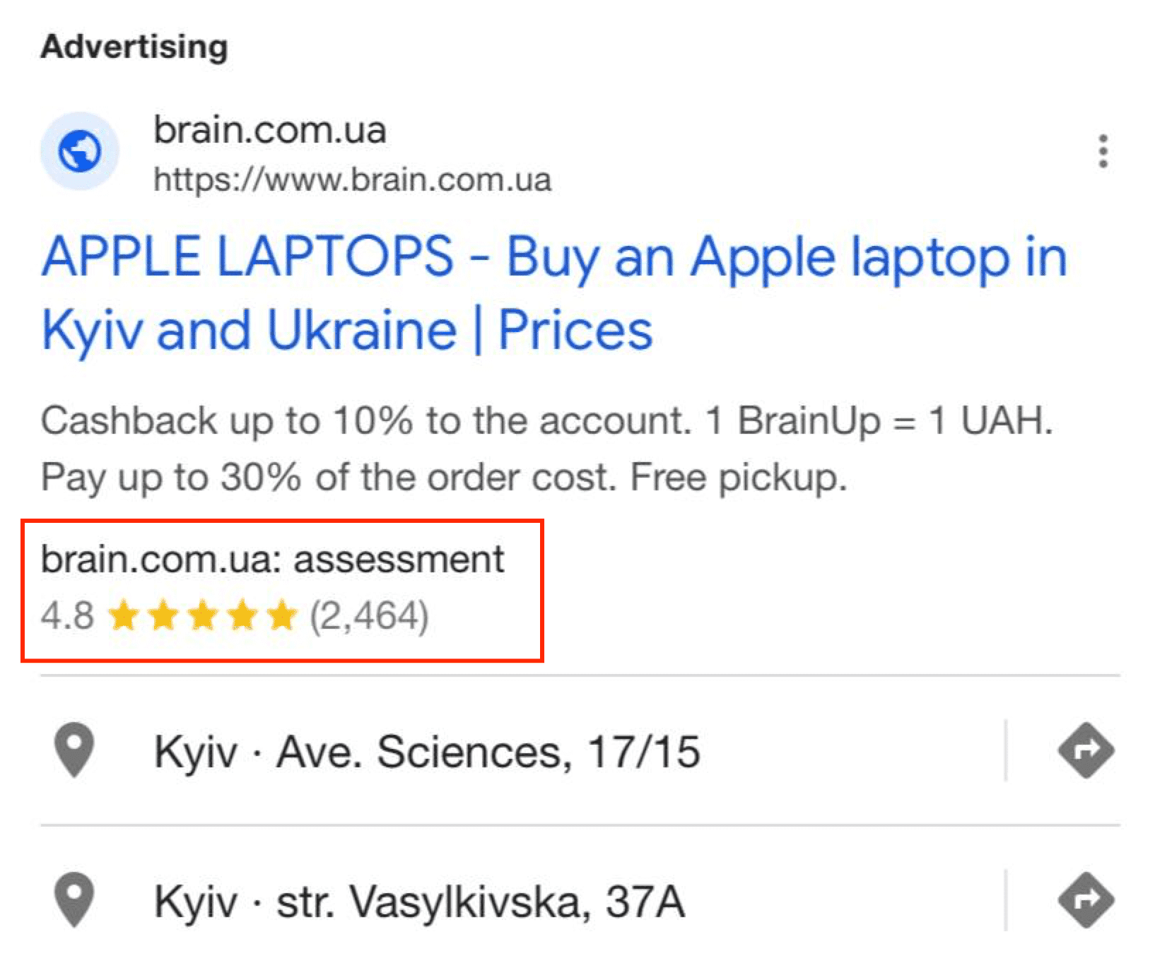
Task: Click the globe favicon next to brain.com.ua
Action: pos(80,150)
